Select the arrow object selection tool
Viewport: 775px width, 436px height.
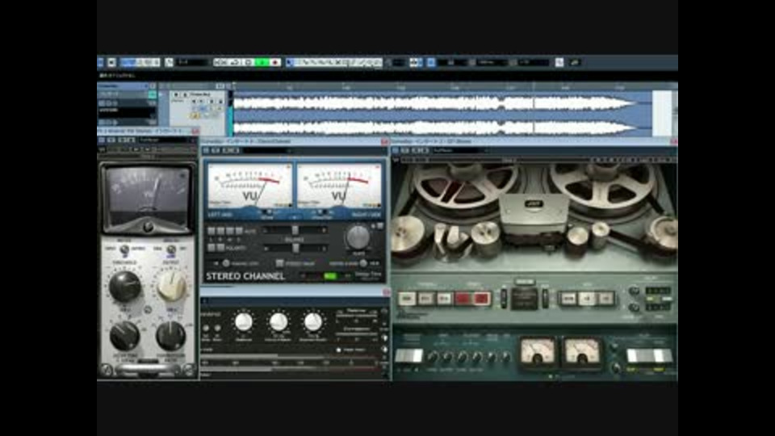tap(290, 62)
